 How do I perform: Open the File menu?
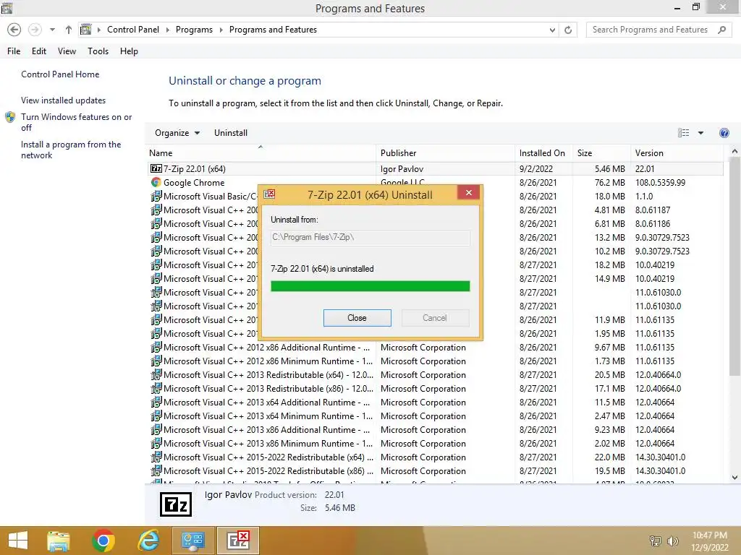14,51
